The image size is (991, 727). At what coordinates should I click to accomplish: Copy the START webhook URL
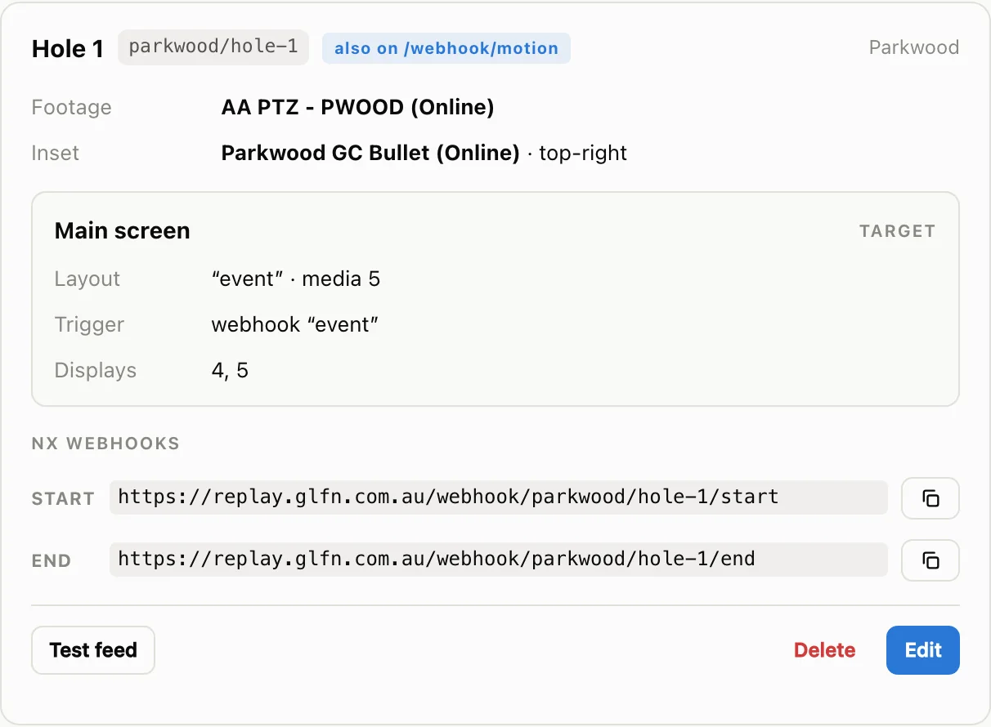click(930, 498)
